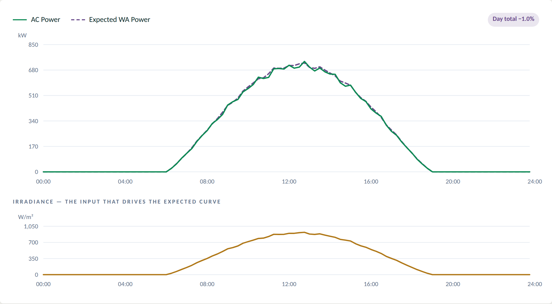Click the 700 value on the irradiance axis

[33, 242]
